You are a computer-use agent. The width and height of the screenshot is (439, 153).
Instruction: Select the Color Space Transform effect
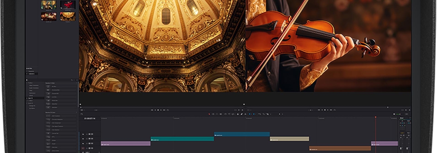[x=61, y=126]
